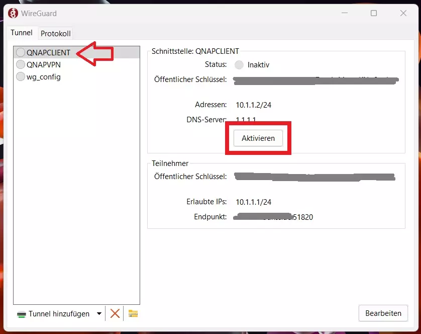The width and height of the screenshot is (421, 334).
Task: Click the Bearbeiten button
Action: [x=383, y=313]
